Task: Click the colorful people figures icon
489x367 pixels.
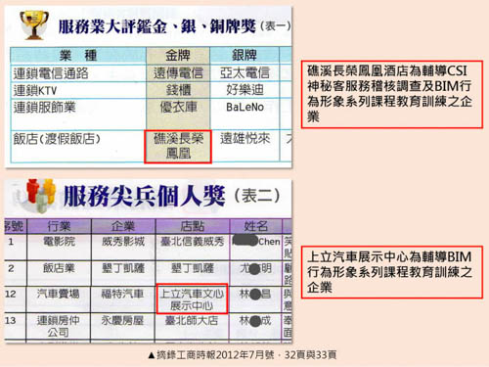Action: [x=41, y=196]
